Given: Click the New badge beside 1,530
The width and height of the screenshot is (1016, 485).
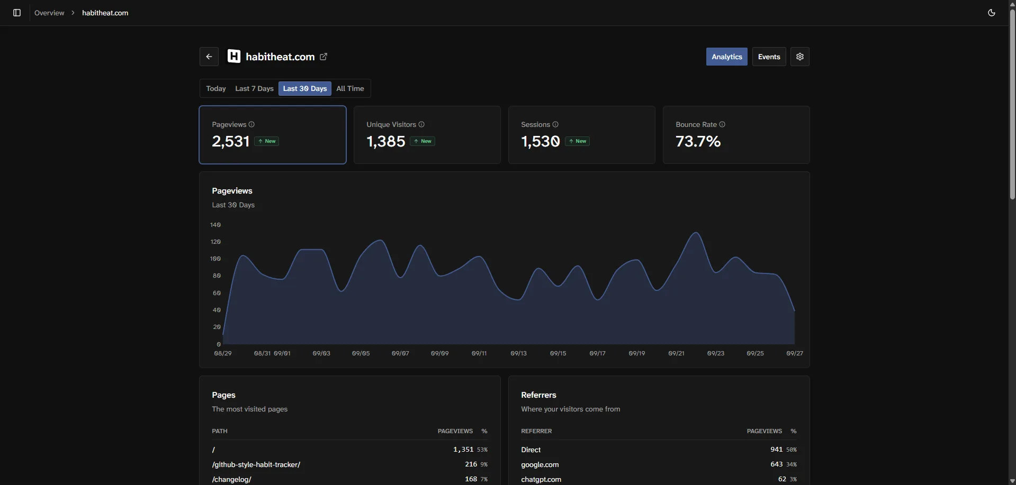Looking at the screenshot, I should pyautogui.click(x=577, y=141).
